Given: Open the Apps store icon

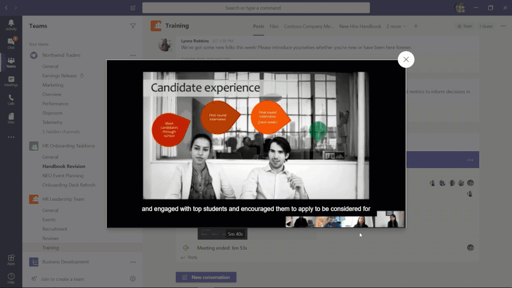Looking at the screenshot, I should pyautogui.click(x=11, y=260).
